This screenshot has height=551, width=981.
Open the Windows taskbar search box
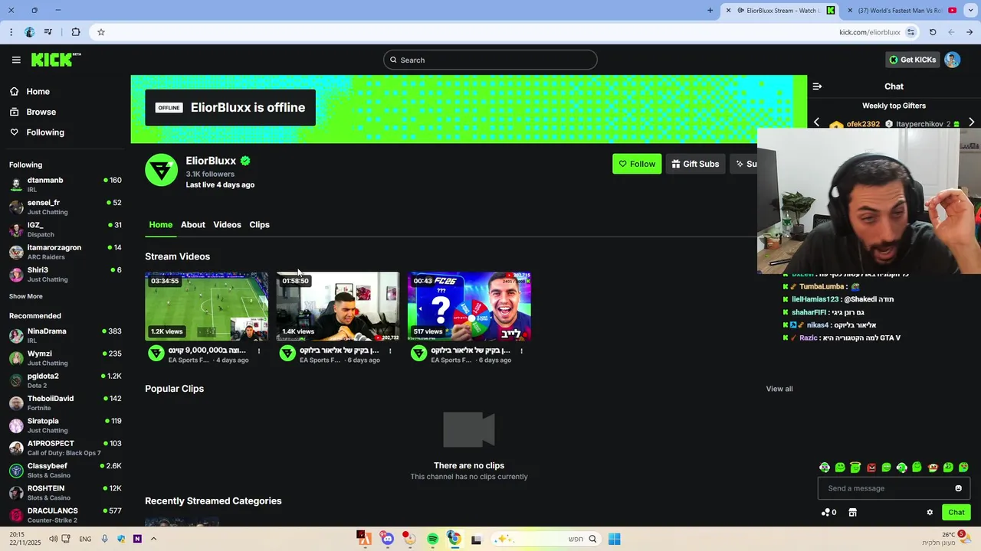(x=546, y=539)
